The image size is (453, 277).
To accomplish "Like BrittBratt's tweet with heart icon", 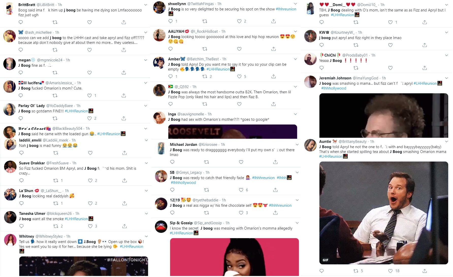I will tap(89, 22).
